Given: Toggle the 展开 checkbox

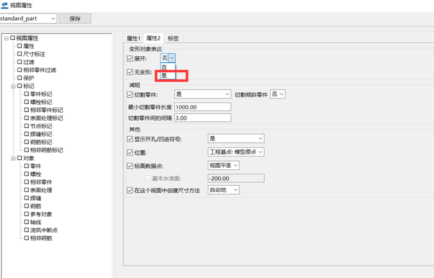Looking at the screenshot, I should point(130,58).
